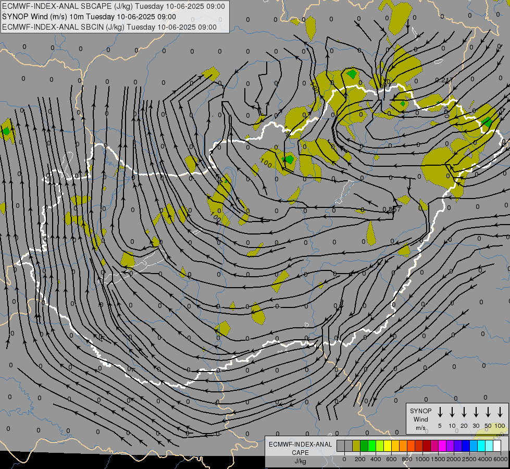
Task: Pick the pale cyan swatch after 4000 tick
Action: [489, 446]
